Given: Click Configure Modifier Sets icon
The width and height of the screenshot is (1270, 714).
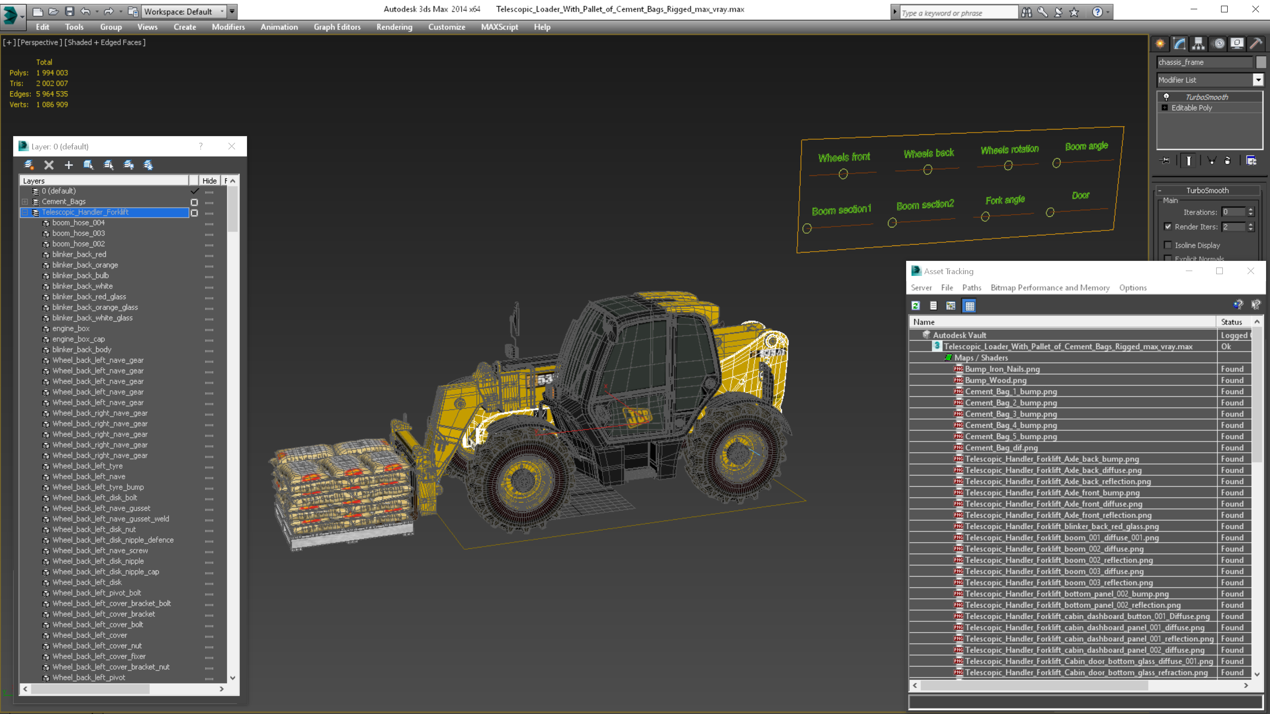Looking at the screenshot, I should point(1251,160).
